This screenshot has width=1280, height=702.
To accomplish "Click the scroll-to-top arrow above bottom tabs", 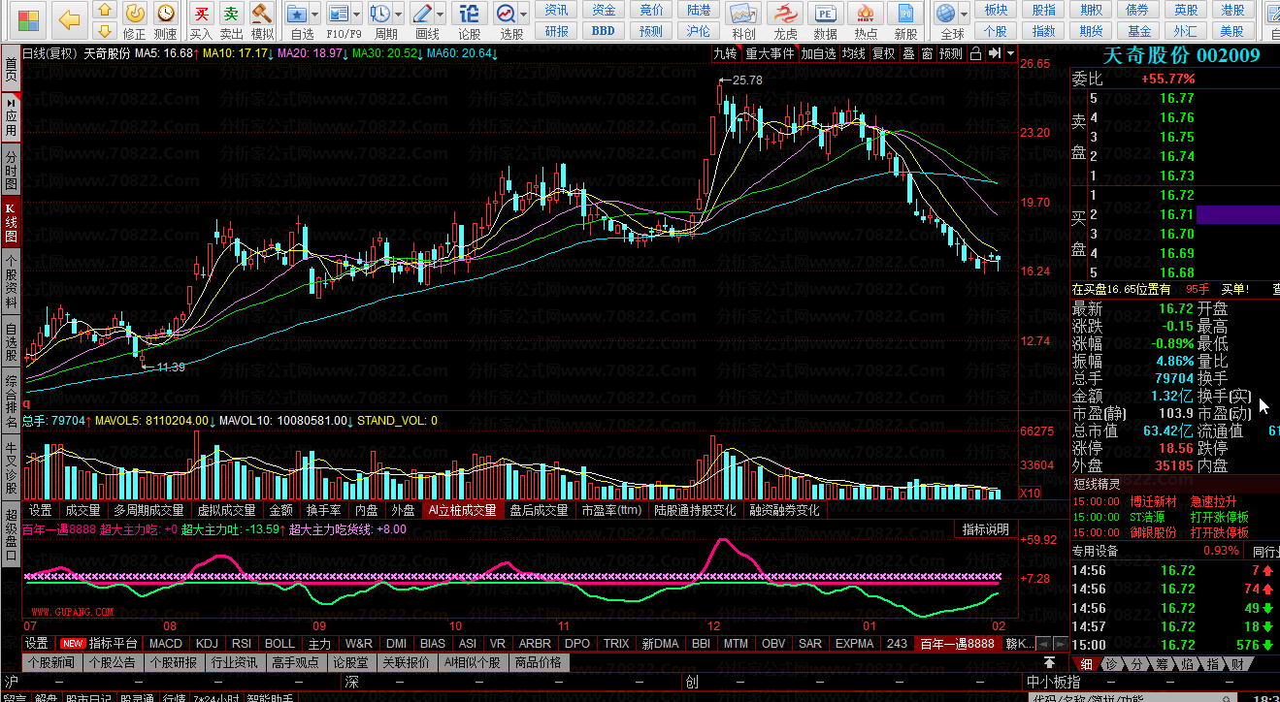I will pos(1049,662).
